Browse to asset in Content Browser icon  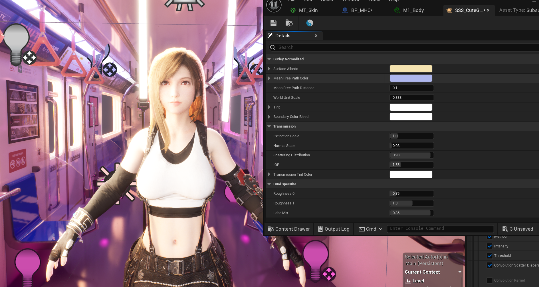[x=289, y=23]
